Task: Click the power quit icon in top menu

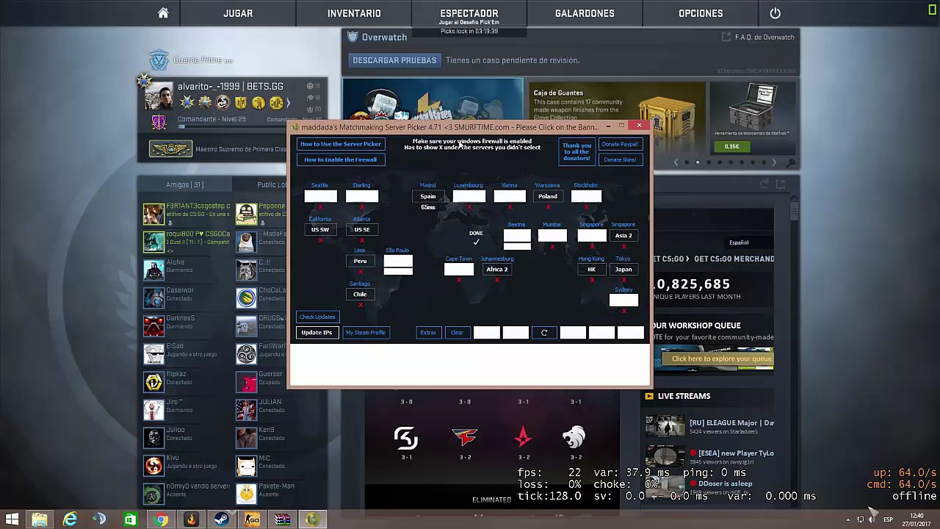Action: coord(775,13)
